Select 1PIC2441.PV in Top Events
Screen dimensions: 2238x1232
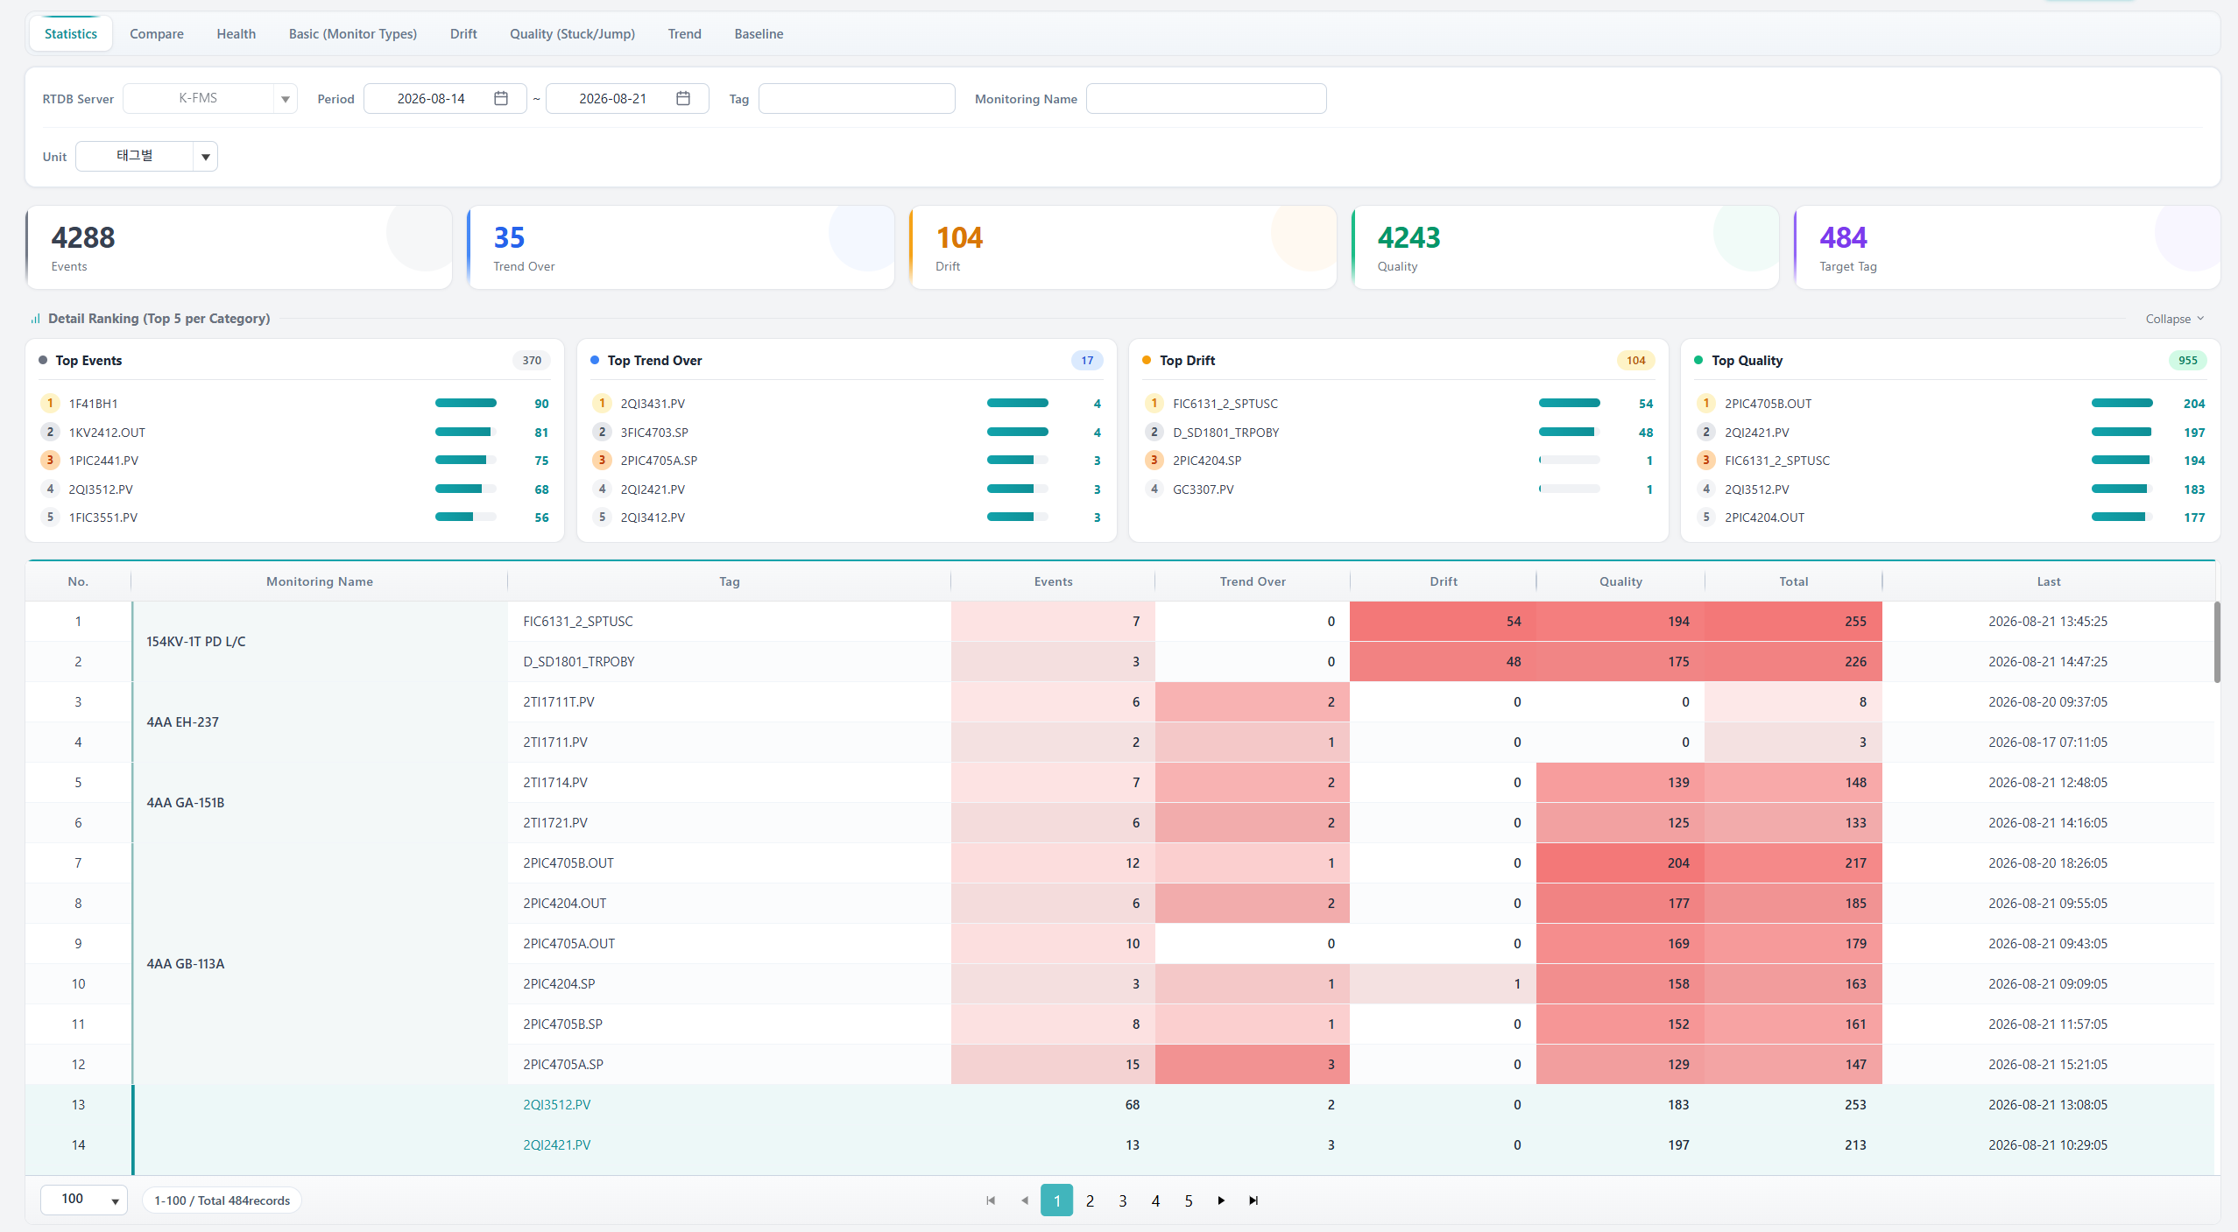(x=103, y=461)
